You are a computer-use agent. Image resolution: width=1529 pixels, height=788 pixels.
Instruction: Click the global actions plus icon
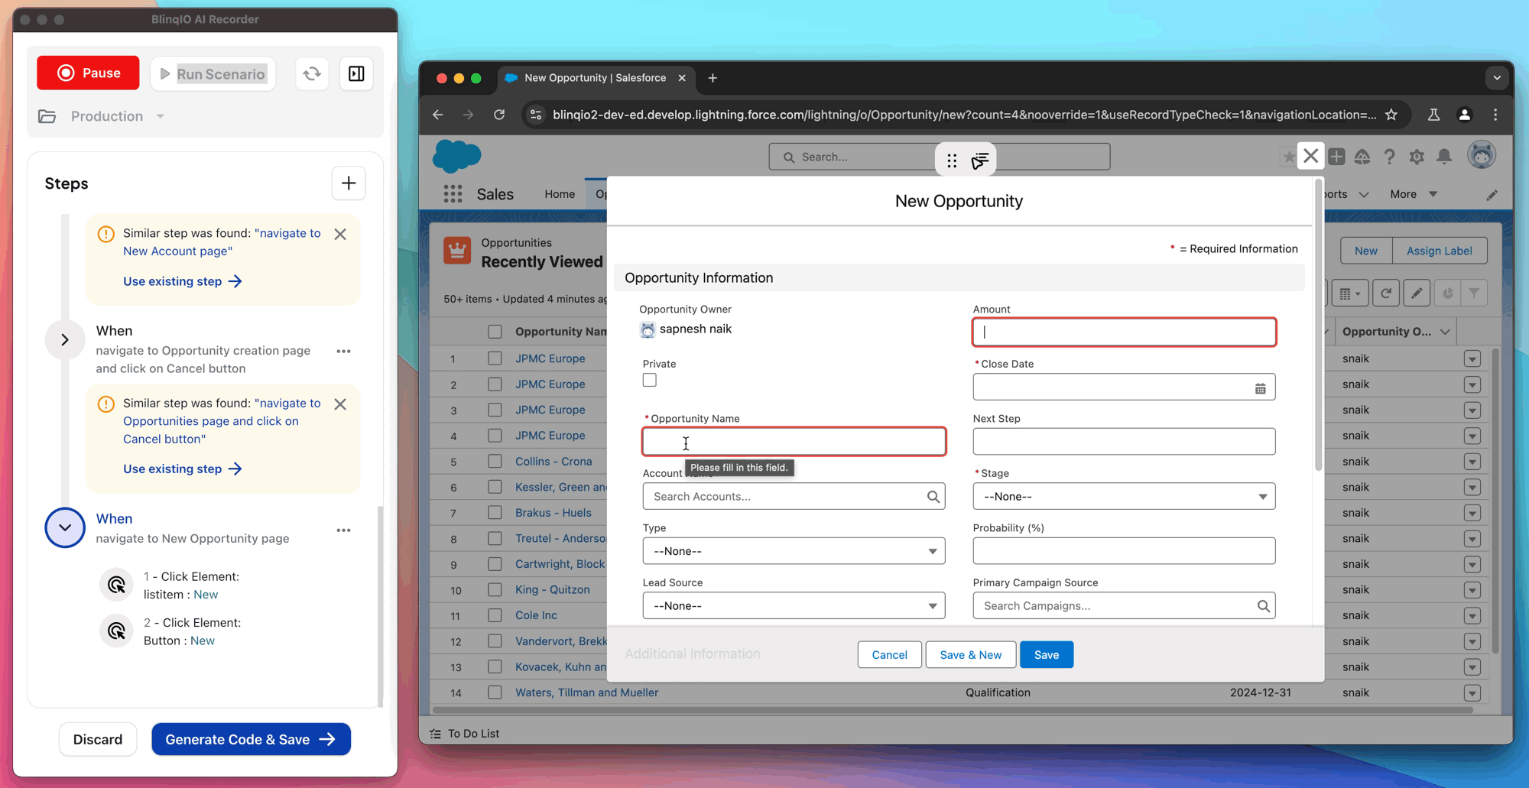(x=1336, y=157)
